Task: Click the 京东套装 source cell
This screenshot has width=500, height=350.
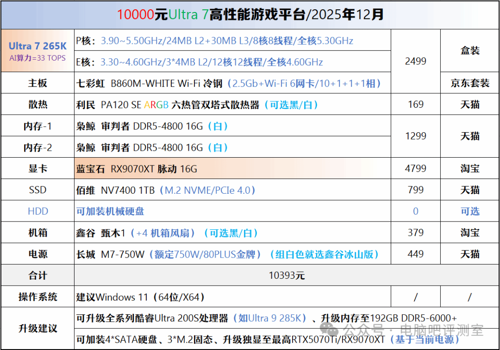Action: [470, 83]
